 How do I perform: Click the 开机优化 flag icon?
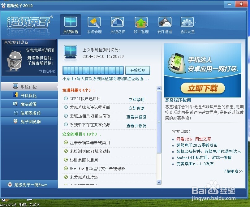15,95
